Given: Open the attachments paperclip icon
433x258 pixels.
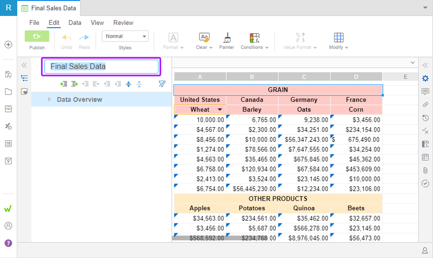Looking at the screenshot, I should pos(425,170).
